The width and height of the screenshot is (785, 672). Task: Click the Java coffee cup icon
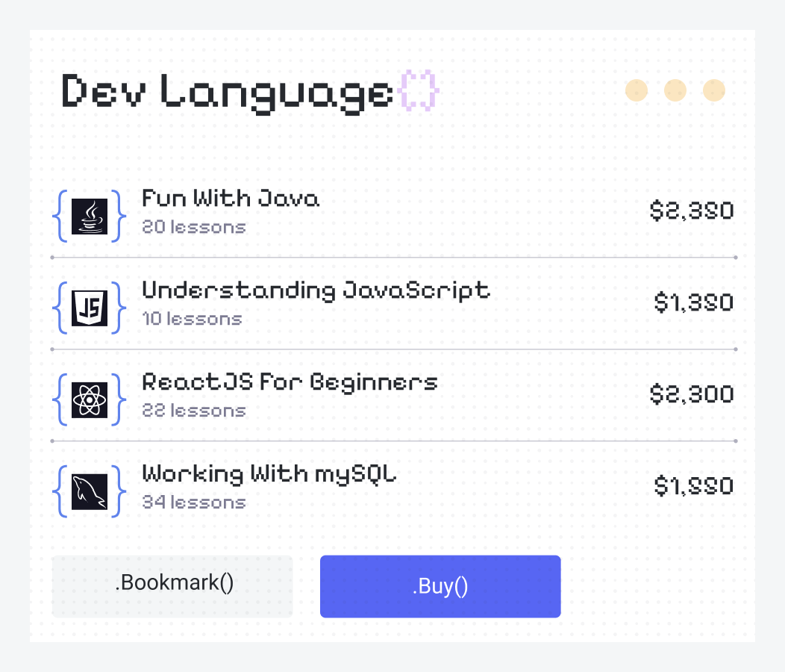click(x=90, y=217)
